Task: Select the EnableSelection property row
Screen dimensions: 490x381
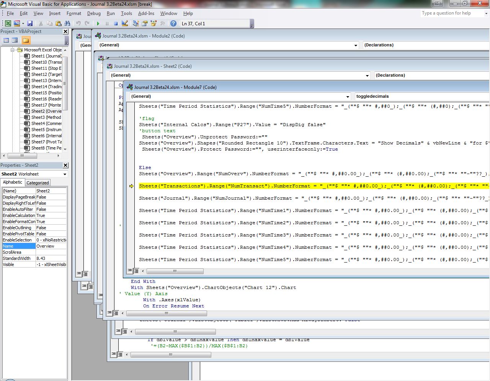Action: [34, 240]
